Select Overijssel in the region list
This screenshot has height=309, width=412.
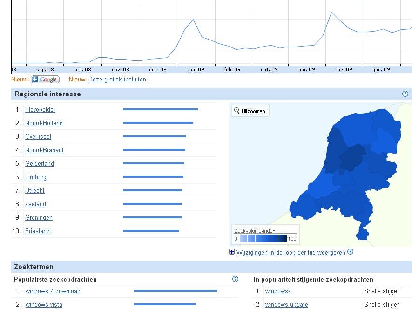click(38, 137)
